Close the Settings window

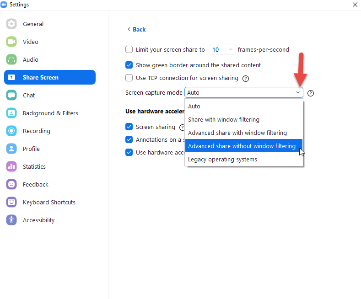tap(355, 5)
